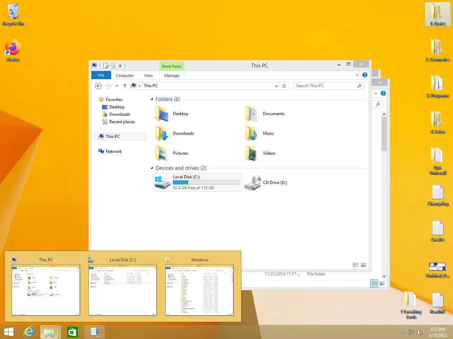Click the Forward navigation arrow
This screenshot has width=453, height=339.
pos(108,86)
